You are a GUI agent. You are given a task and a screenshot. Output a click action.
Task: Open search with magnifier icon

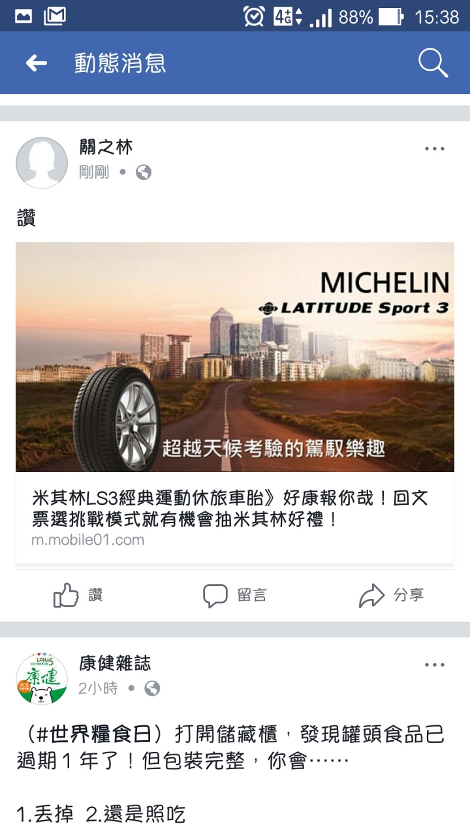click(x=433, y=63)
